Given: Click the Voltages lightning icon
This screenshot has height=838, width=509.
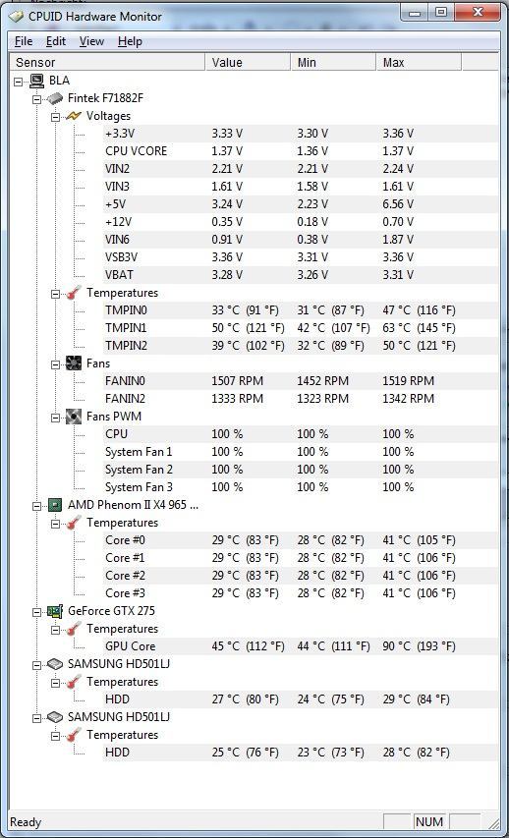Looking at the screenshot, I should tap(74, 116).
